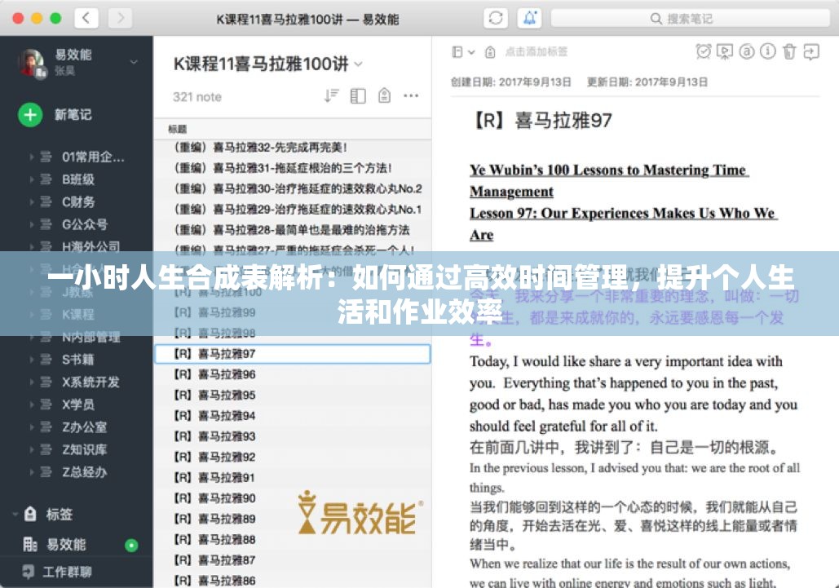Click the annotate circled-a icon
The image size is (839, 588).
(x=746, y=51)
